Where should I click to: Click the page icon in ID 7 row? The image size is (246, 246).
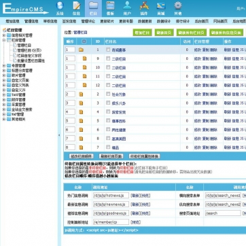click(x=81, y=147)
